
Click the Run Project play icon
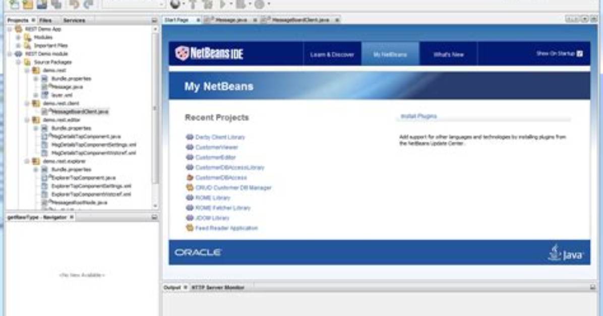point(222,4)
